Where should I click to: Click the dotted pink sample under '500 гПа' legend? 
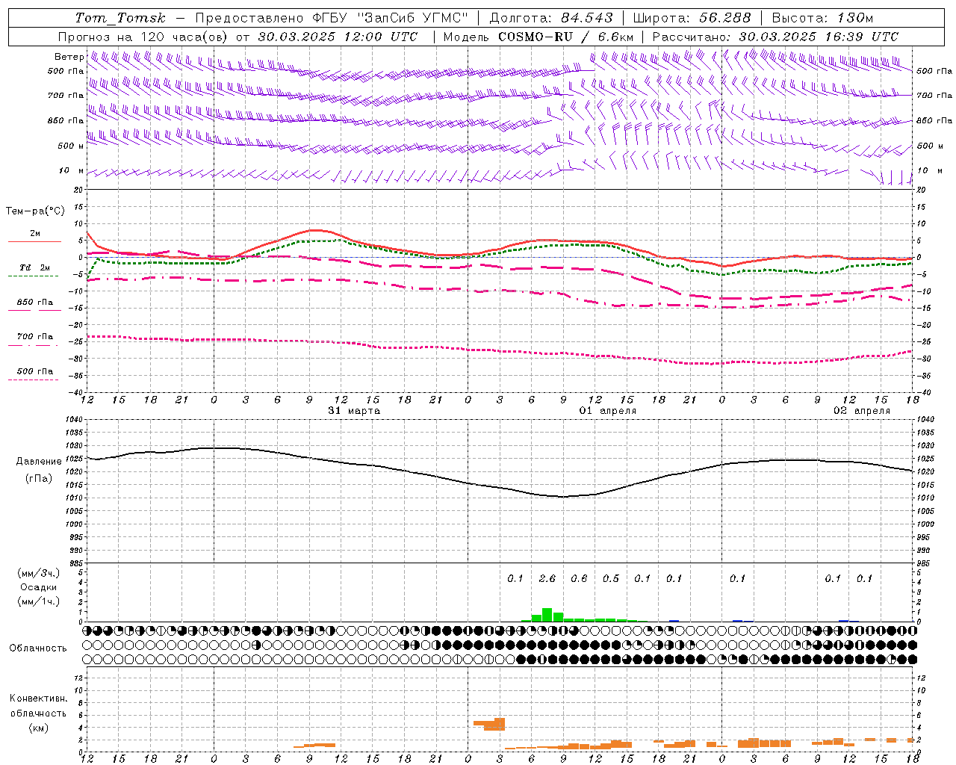coord(34,380)
